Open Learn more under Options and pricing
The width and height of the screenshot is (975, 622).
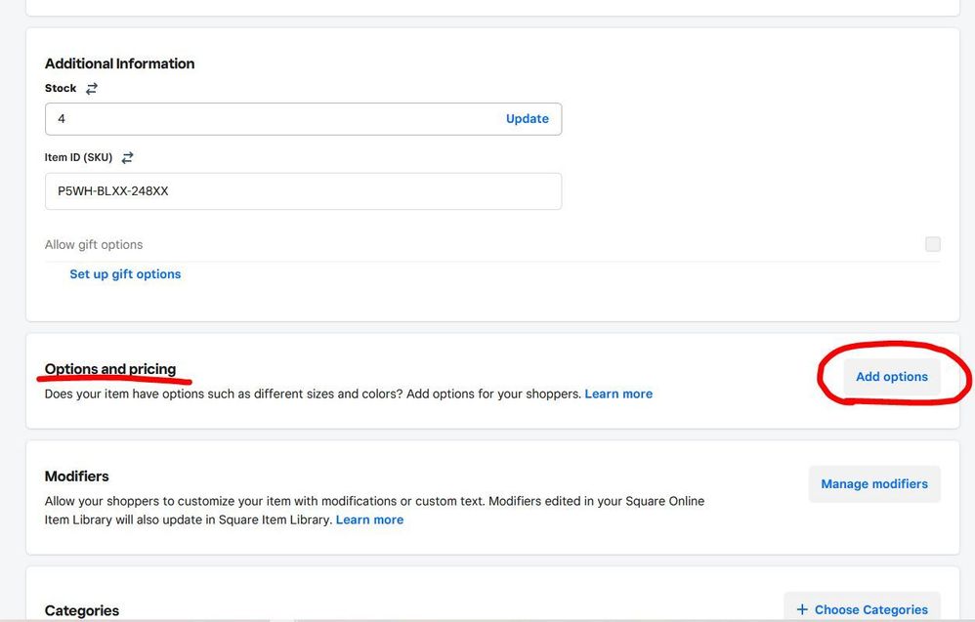coord(618,394)
